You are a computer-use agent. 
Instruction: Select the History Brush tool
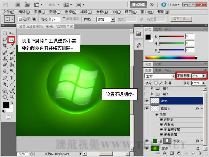pos(11,59)
